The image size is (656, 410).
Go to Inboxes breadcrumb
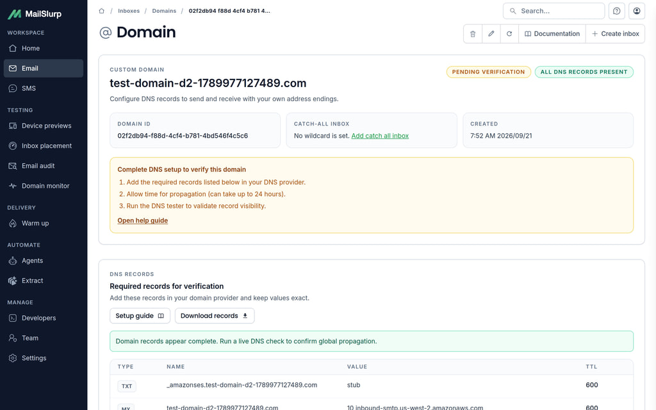pyautogui.click(x=128, y=11)
